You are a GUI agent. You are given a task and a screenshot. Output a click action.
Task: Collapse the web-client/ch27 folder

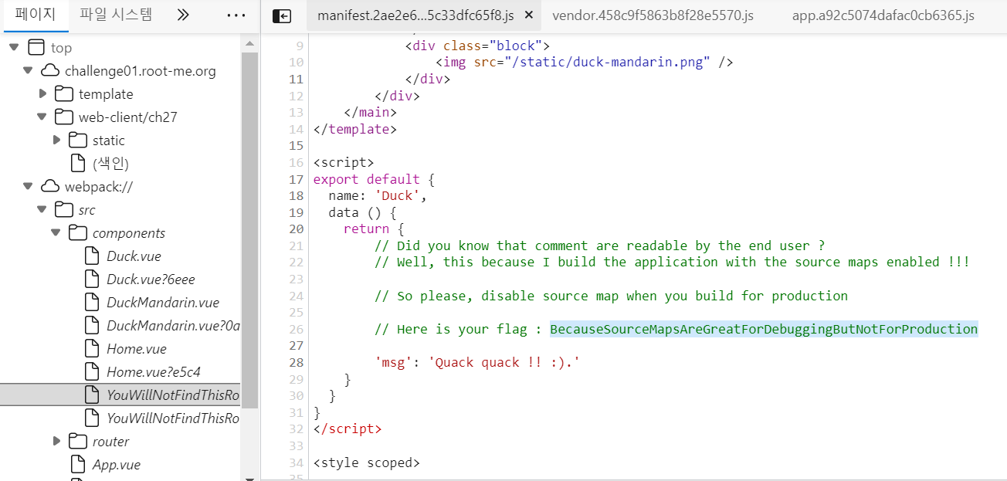(42, 117)
